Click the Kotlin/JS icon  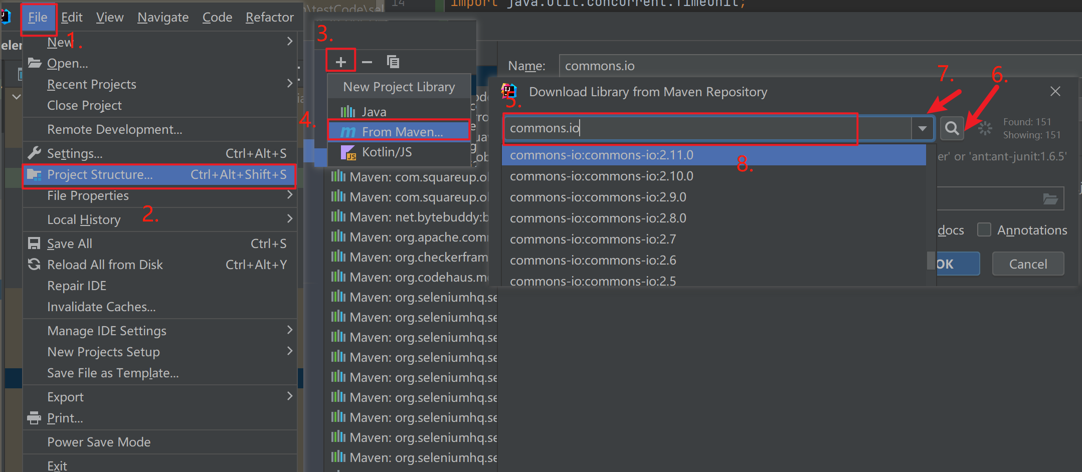[348, 152]
